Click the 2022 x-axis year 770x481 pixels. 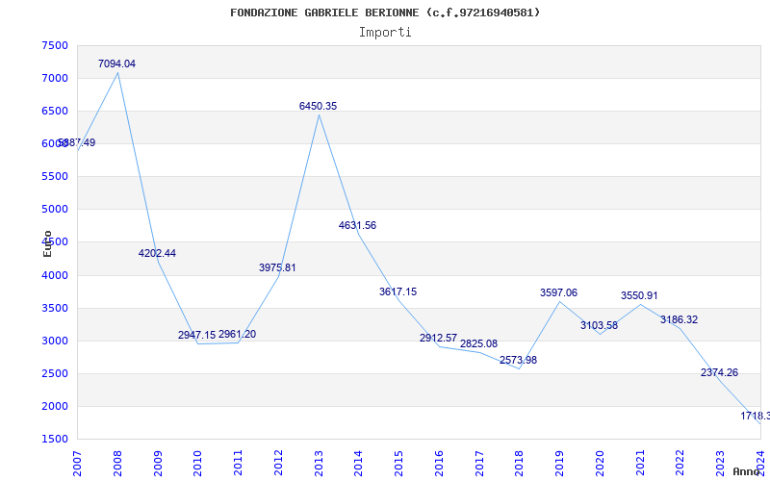(x=680, y=463)
